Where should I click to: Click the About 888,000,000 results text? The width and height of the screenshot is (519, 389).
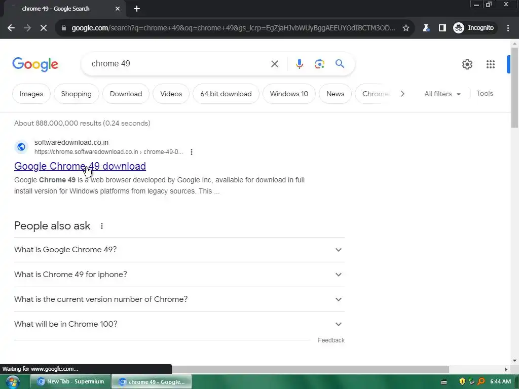(82, 123)
